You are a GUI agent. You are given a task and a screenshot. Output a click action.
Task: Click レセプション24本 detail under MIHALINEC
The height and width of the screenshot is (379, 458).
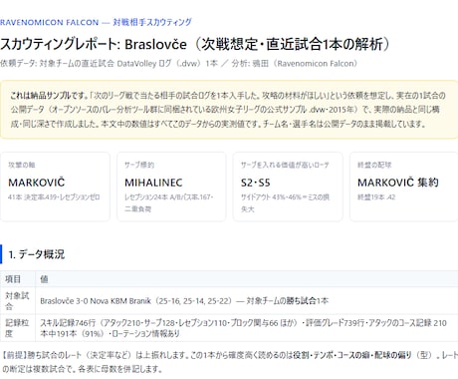tap(168, 202)
